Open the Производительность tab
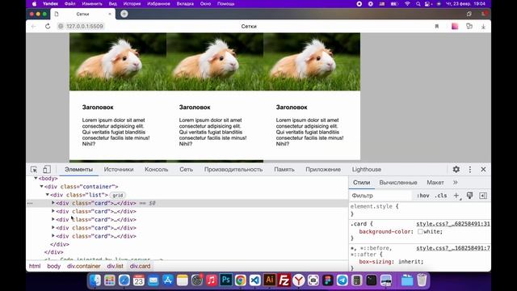 pos(233,169)
